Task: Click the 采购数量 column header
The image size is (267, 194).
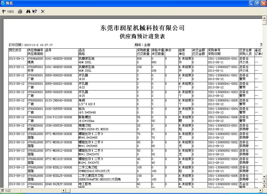Action: coord(143,50)
